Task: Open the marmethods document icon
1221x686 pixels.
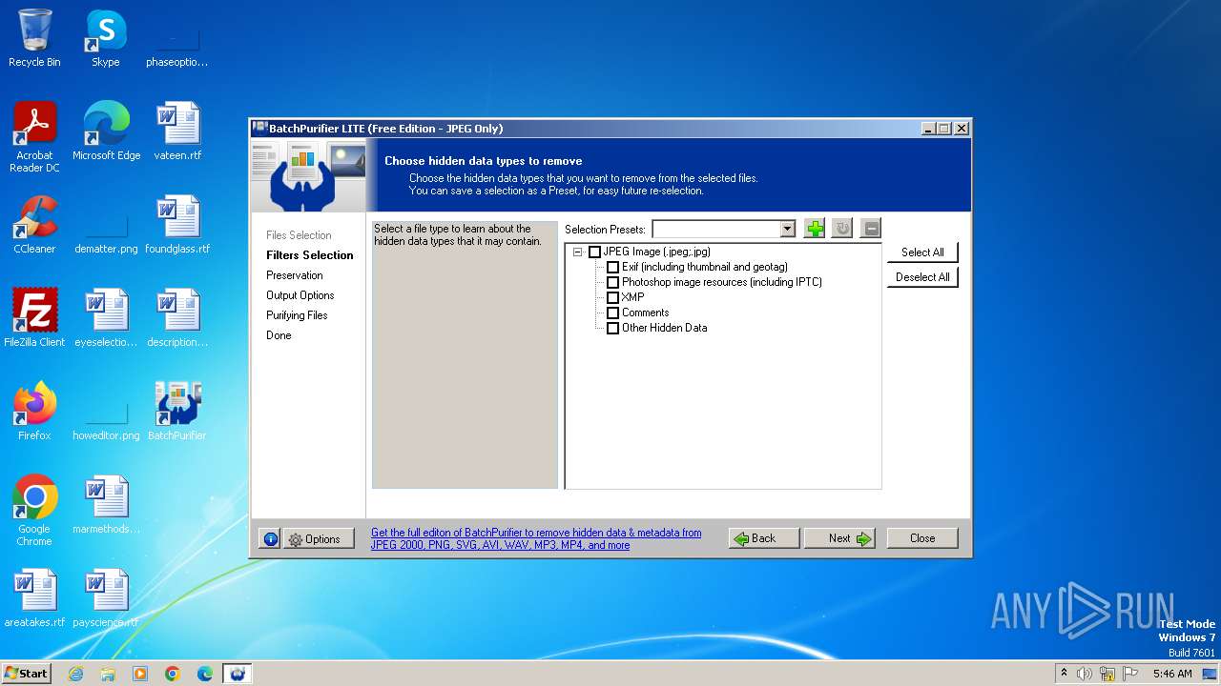Action: click(x=106, y=505)
